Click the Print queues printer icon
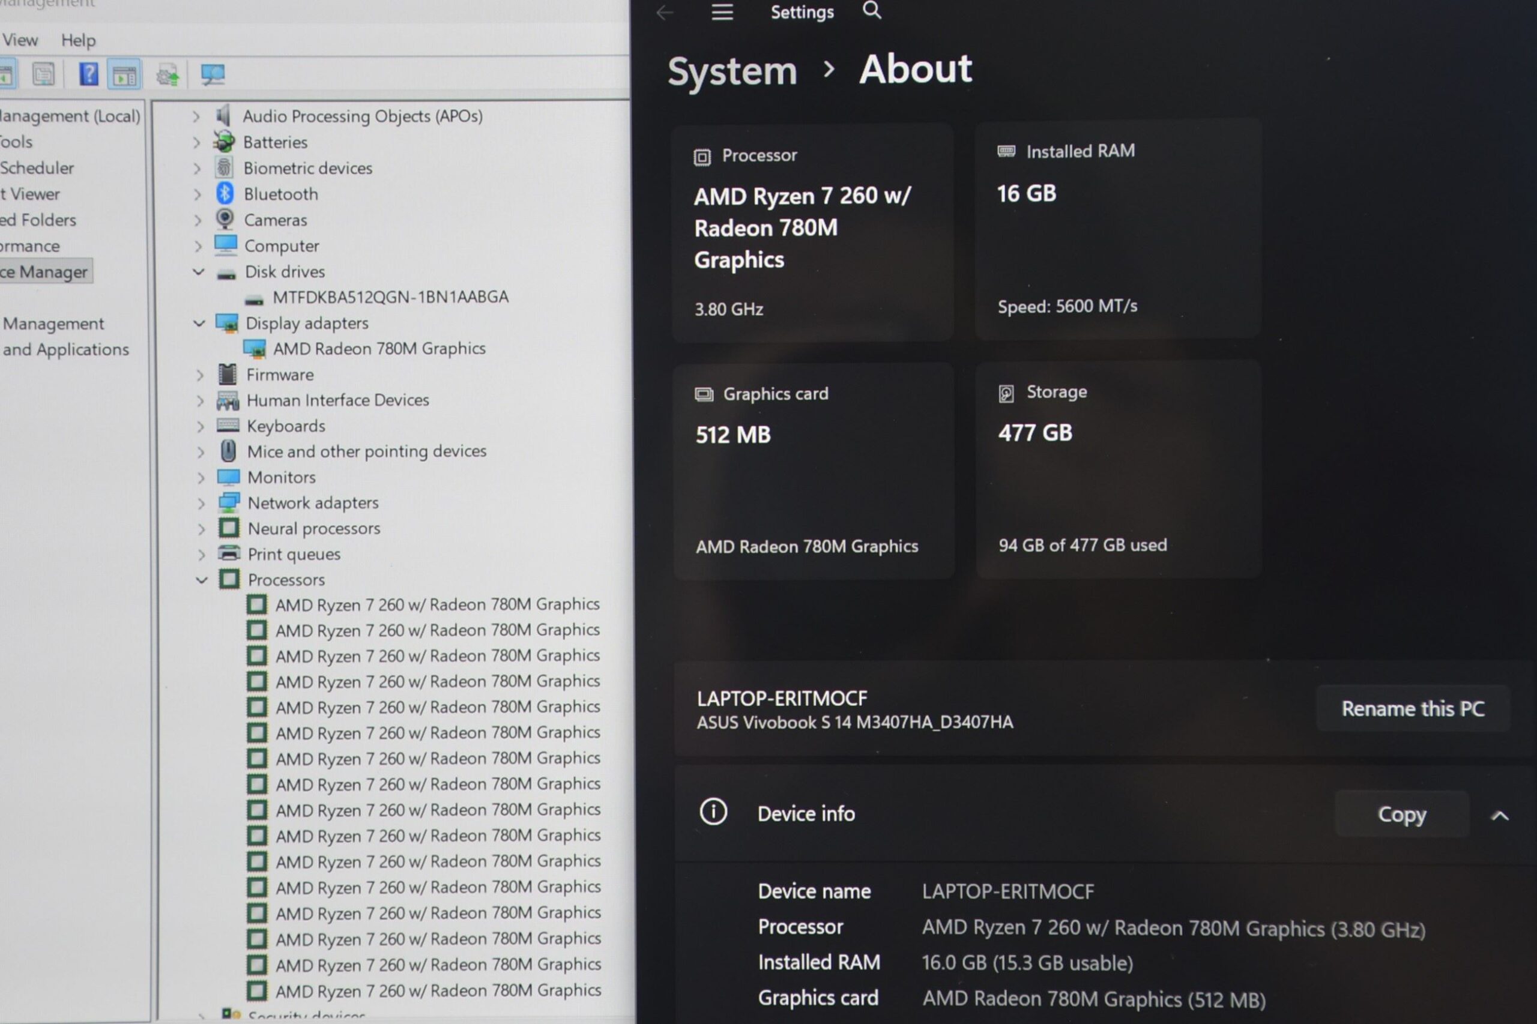This screenshot has height=1024, width=1537. pyautogui.click(x=229, y=553)
